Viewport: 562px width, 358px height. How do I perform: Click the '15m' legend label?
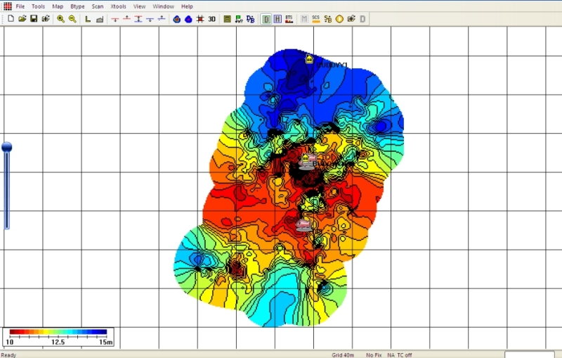pos(106,342)
